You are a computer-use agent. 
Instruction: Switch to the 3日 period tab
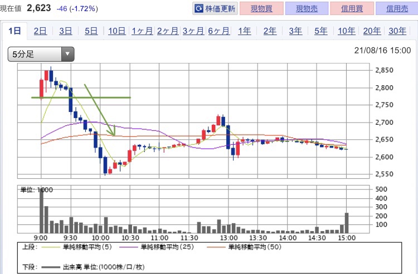click(x=66, y=31)
